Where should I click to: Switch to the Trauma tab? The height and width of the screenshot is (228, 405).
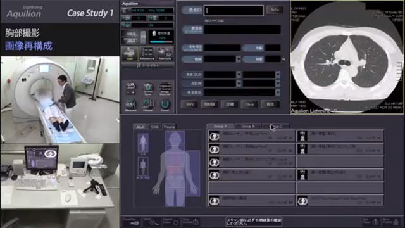(169, 127)
